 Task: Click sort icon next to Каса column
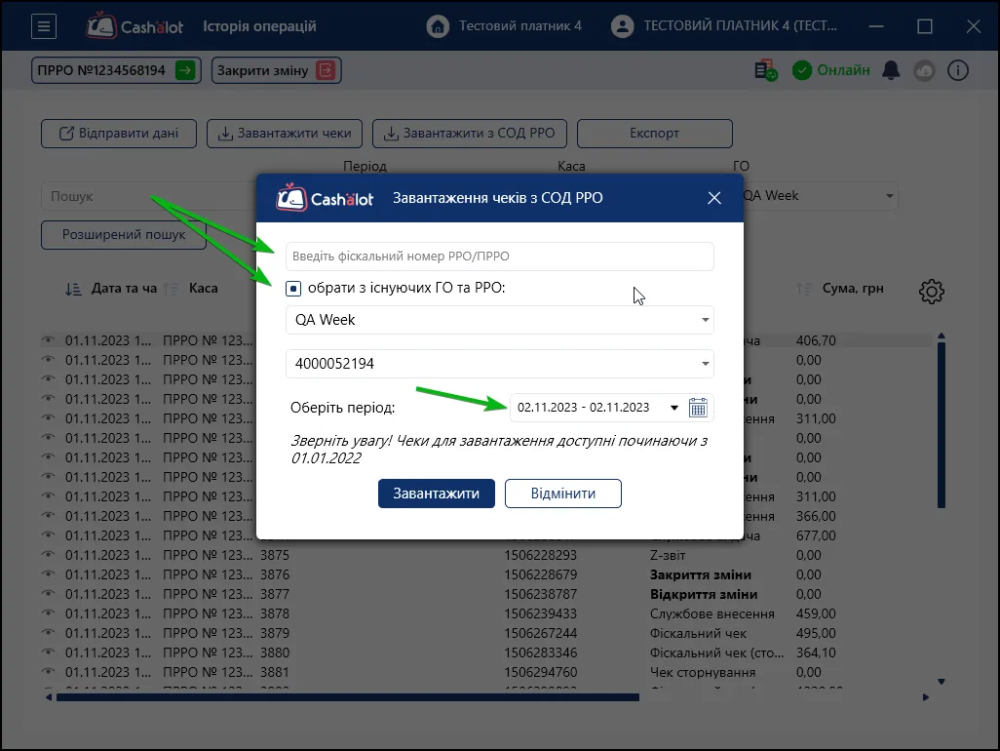tap(171, 289)
